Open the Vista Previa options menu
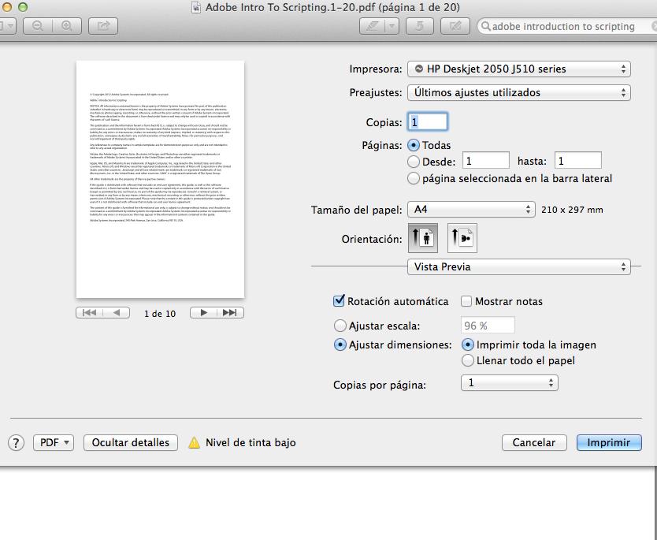The height and width of the screenshot is (540, 657). click(519, 266)
